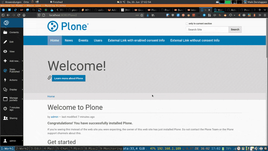
Task: Expand State: Published menu
Action: [12, 70]
